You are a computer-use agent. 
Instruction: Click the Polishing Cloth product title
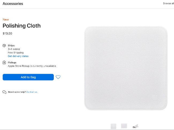coord(22,26)
